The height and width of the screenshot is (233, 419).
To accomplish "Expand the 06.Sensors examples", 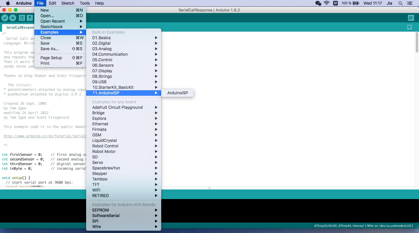I will coord(124,65).
